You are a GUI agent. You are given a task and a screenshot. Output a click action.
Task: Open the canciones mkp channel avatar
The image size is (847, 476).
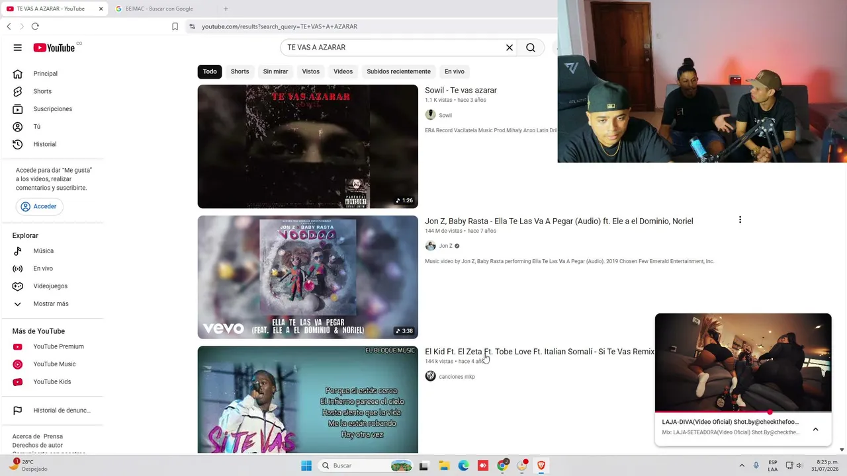(x=430, y=376)
